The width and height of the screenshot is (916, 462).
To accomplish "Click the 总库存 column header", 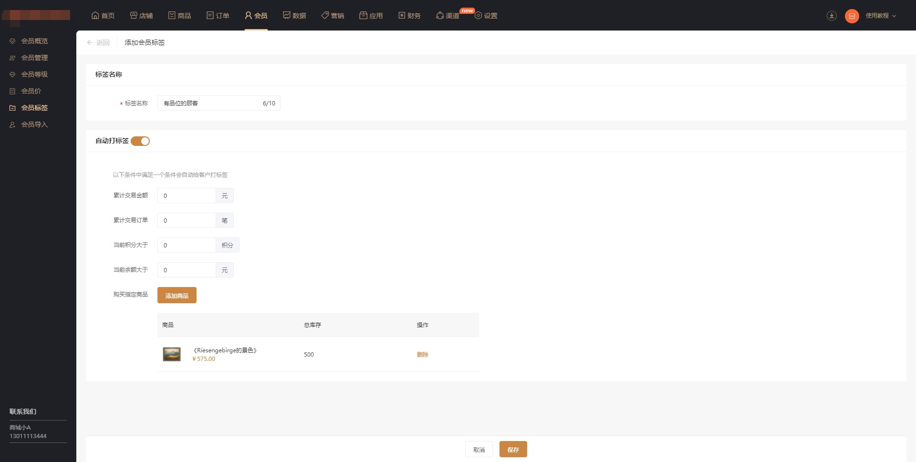I will click(312, 325).
